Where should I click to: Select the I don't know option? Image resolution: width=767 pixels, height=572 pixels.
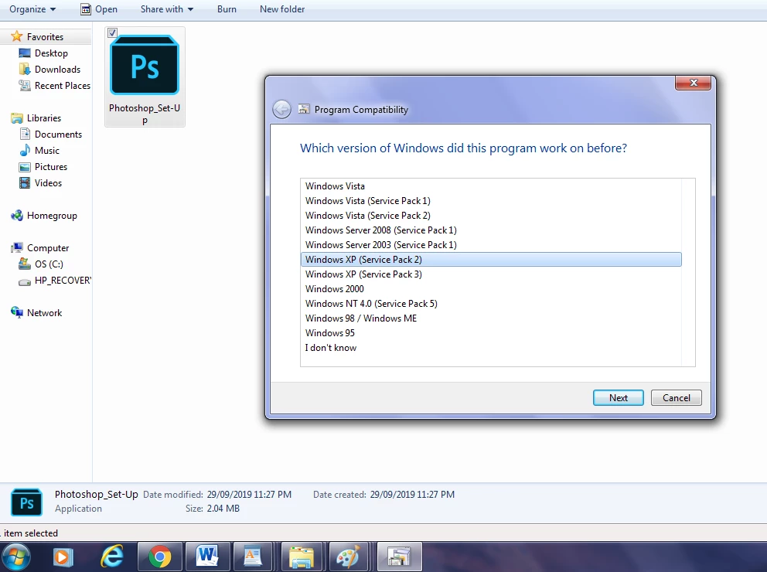pos(491,347)
